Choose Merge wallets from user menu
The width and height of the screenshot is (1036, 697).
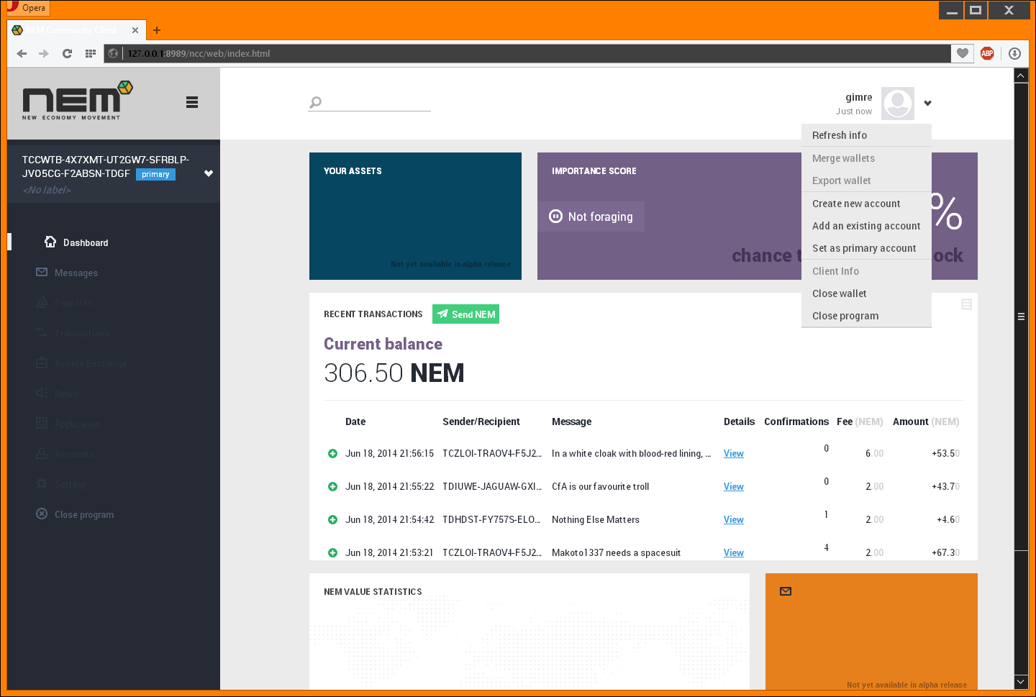point(866,158)
